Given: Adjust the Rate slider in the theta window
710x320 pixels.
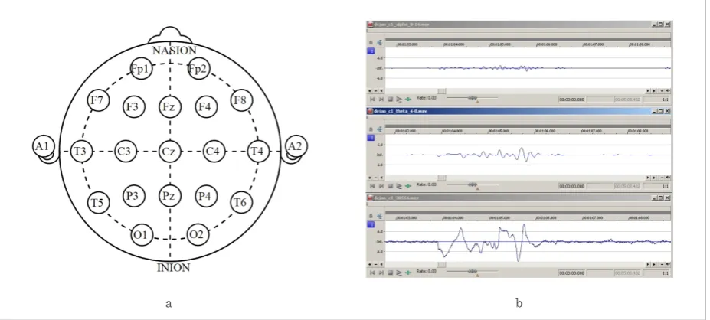Looking at the screenshot, I should tap(473, 184).
